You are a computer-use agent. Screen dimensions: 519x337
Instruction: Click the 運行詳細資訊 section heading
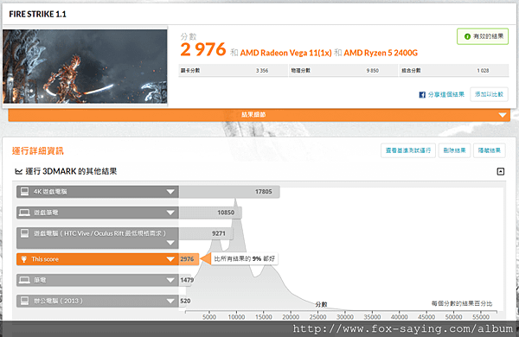coord(38,151)
